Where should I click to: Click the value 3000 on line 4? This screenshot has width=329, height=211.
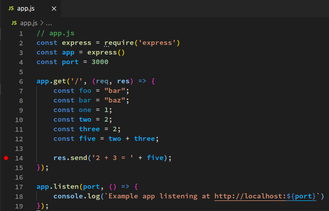[x=100, y=62]
